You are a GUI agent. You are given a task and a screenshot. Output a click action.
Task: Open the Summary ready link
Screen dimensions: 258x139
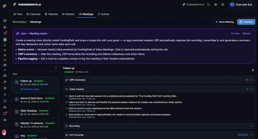tap(30, 89)
